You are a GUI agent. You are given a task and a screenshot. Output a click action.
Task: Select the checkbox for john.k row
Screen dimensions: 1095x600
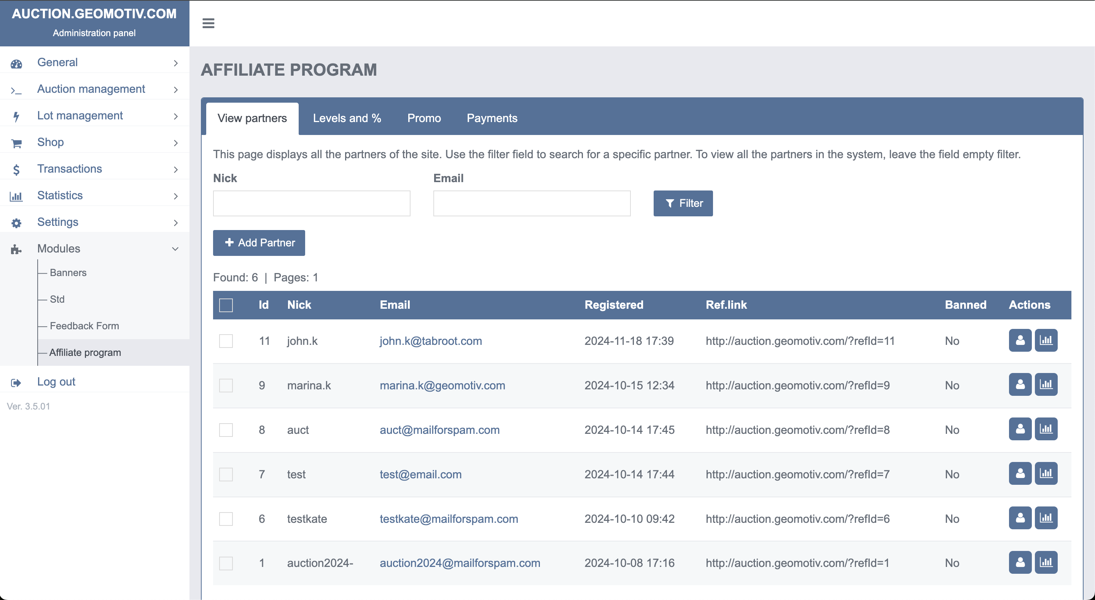pos(226,341)
